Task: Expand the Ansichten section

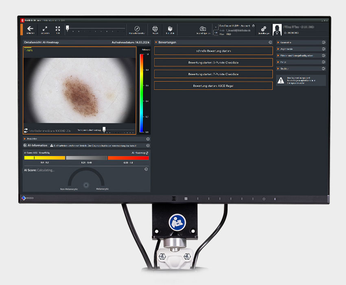Action: tap(25, 139)
